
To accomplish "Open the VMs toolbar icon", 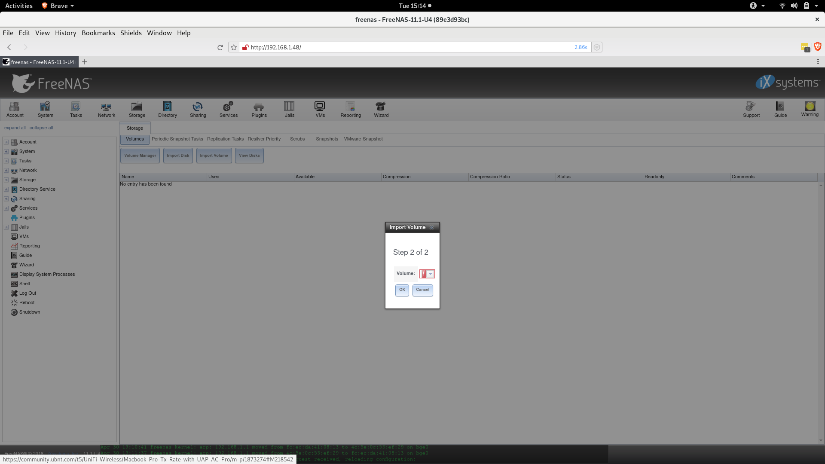I will (320, 109).
